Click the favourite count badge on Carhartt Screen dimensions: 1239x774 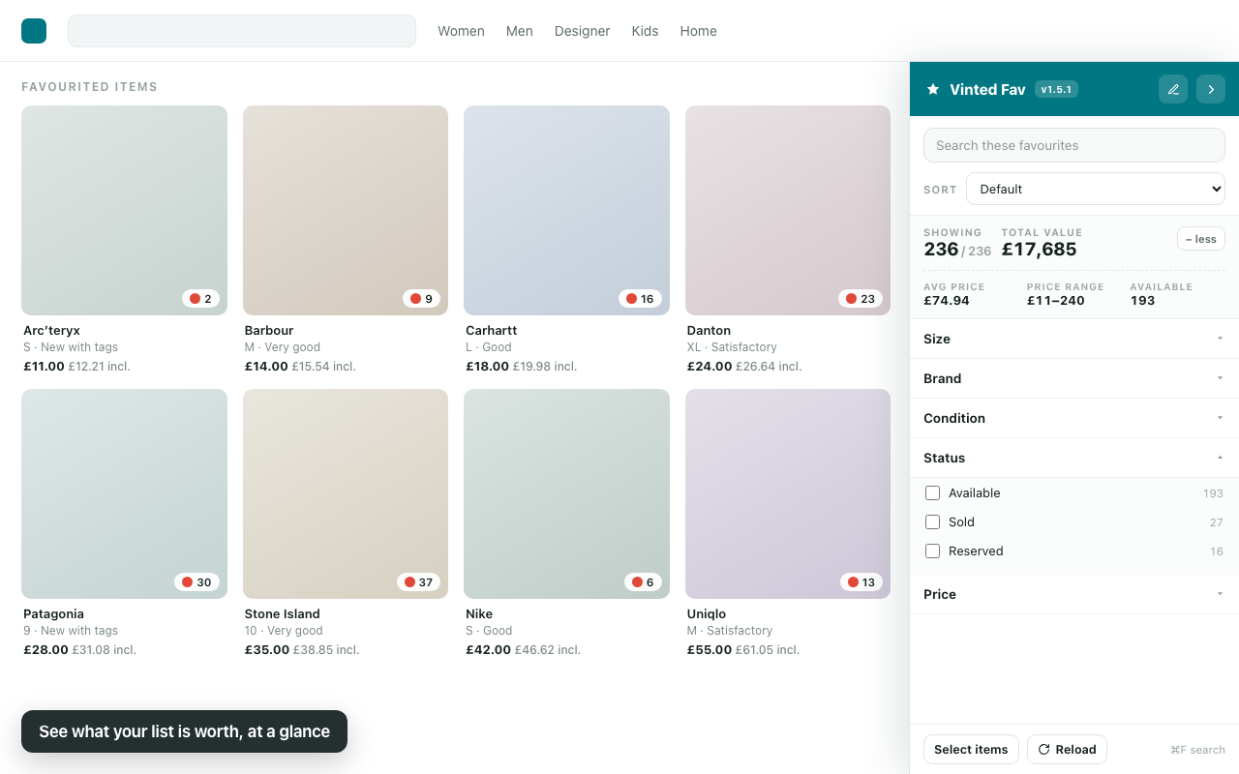pos(640,299)
